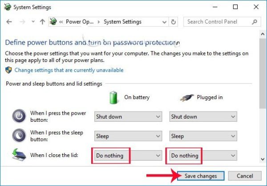Click the Power Options address bar icon
267x186 pixels.
(x=53, y=22)
